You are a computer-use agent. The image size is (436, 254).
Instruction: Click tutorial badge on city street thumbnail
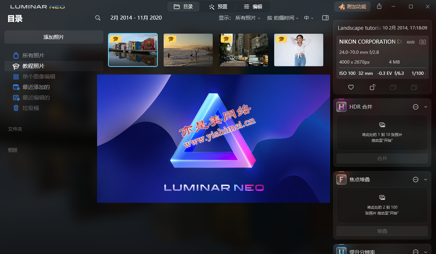226,39
